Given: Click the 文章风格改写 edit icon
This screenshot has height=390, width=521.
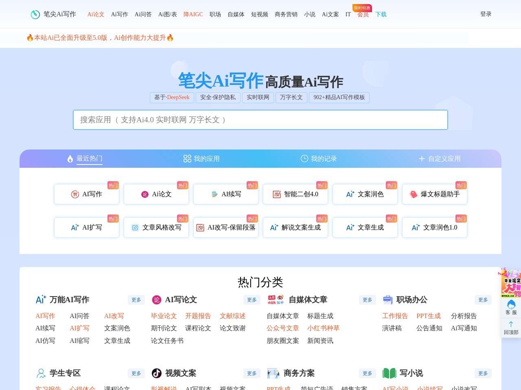Looking at the screenshot, I should tap(136, 227).
